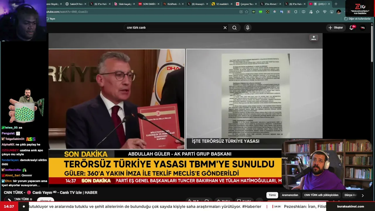The width and height of the screenshot is (375, 211).
Task: Open the 'Diğer sık kullanılanlar' bookmarks folder
Action: click(x=357, y=19)
